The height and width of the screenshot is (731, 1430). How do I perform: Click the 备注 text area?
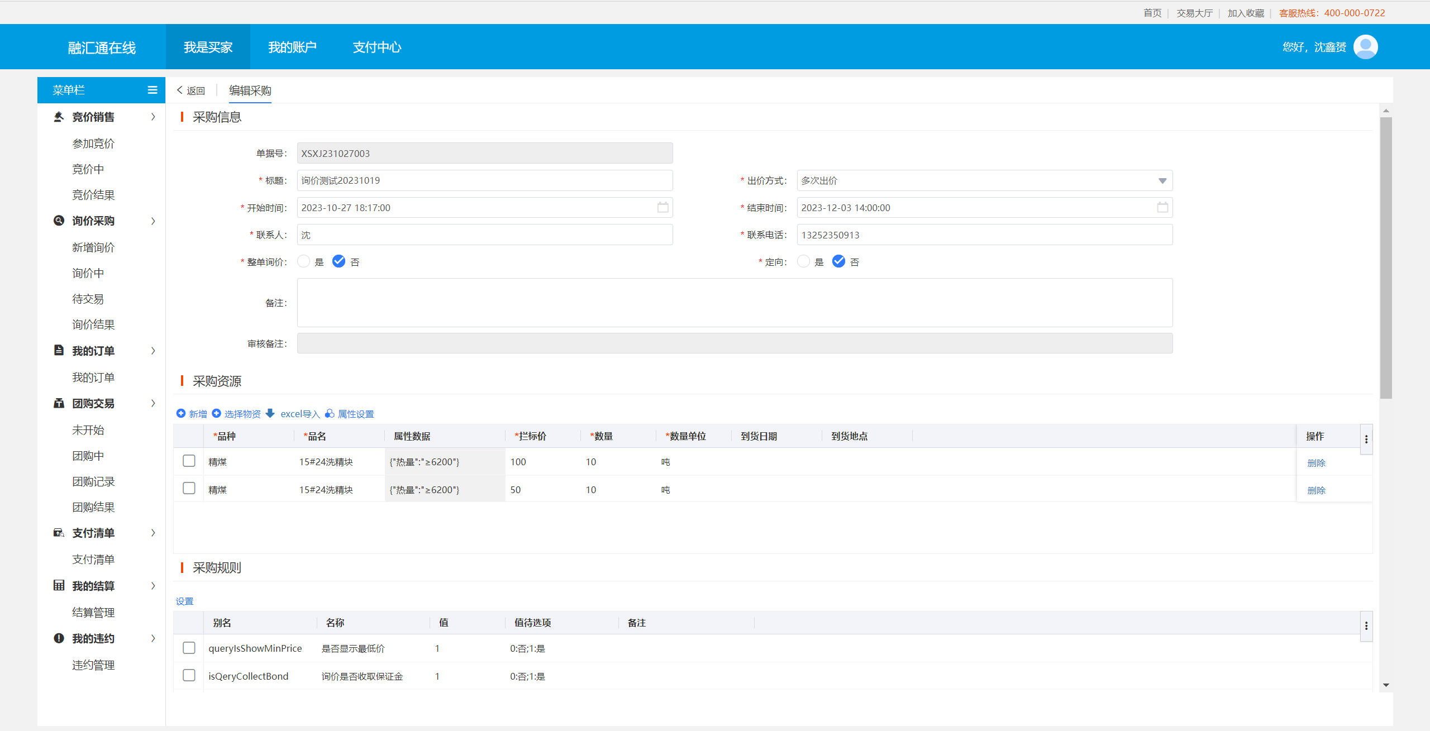(735, 303)
